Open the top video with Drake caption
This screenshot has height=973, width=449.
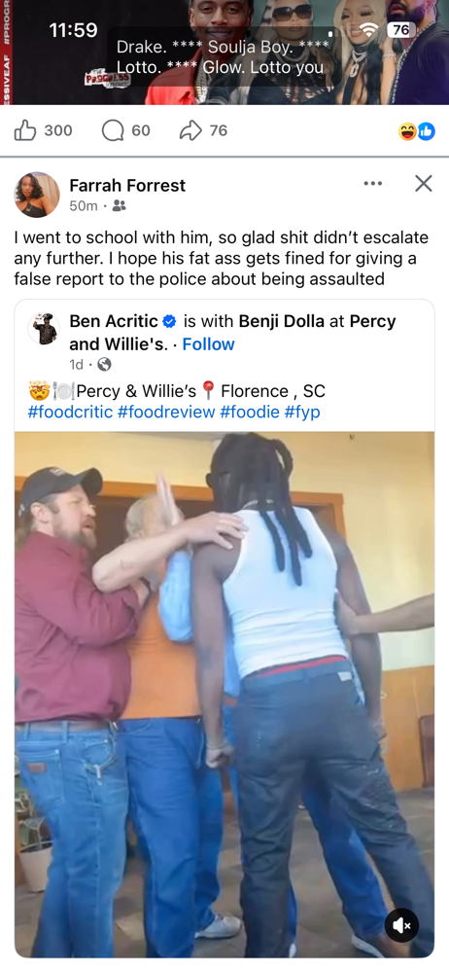click(x=224, y=53)
